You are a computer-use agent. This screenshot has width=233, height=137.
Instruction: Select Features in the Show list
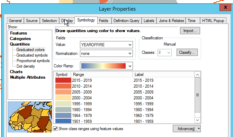pyautogui.click(x=19, y=33)
